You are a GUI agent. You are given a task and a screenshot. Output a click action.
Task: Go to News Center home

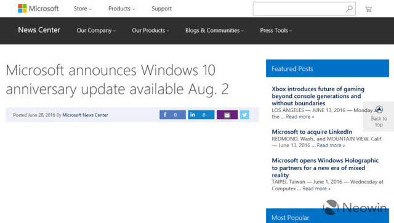[x=39, y=30]
